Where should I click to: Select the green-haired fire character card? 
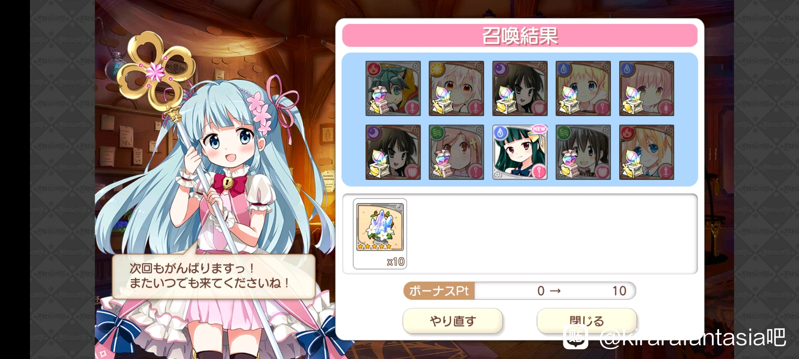click(x=393, y=89)
